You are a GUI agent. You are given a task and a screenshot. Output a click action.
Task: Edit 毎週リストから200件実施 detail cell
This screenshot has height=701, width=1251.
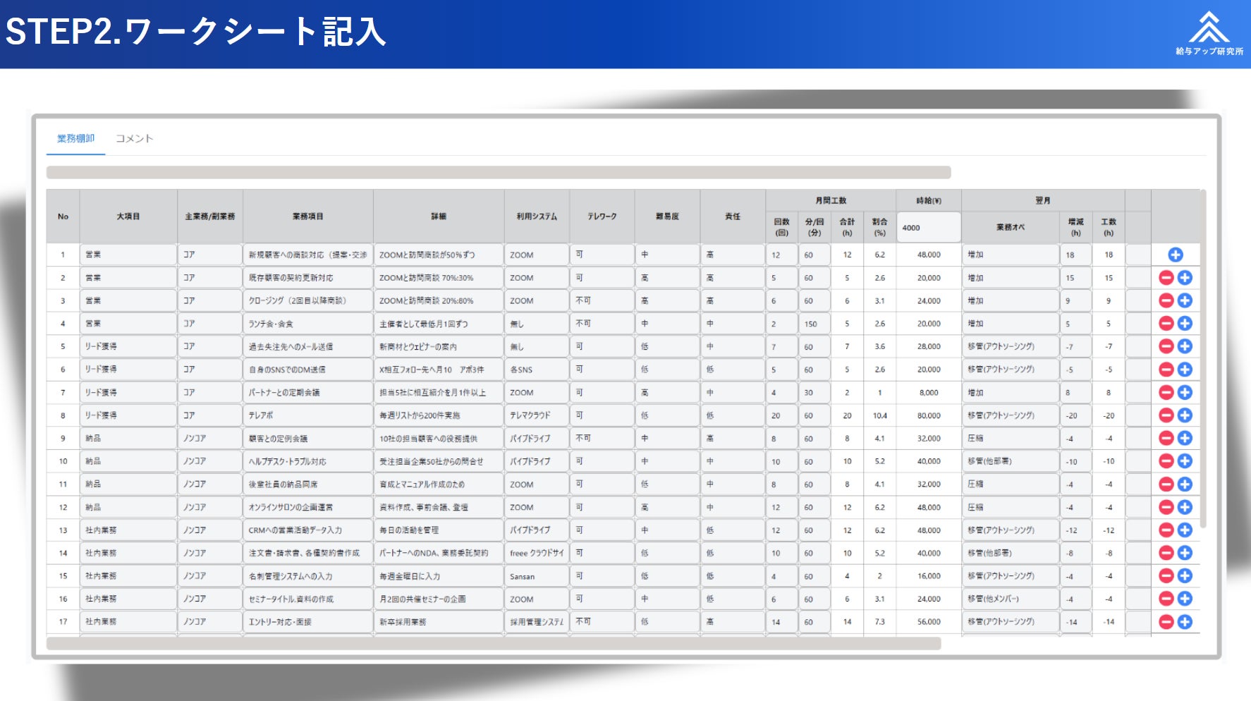[438, 415]
